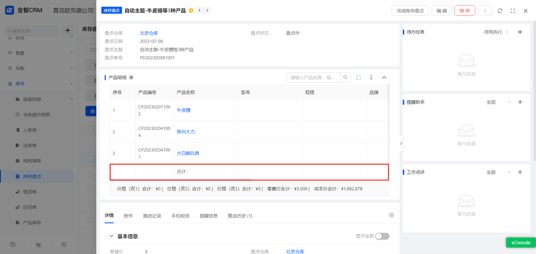Collapse right side panel with arrow handle
This screenshot has width=536, height=254.
(401, 143)
